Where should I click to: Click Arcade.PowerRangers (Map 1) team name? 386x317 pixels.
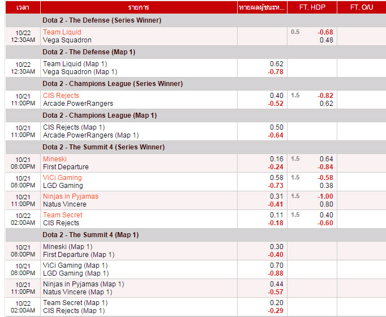91,135
